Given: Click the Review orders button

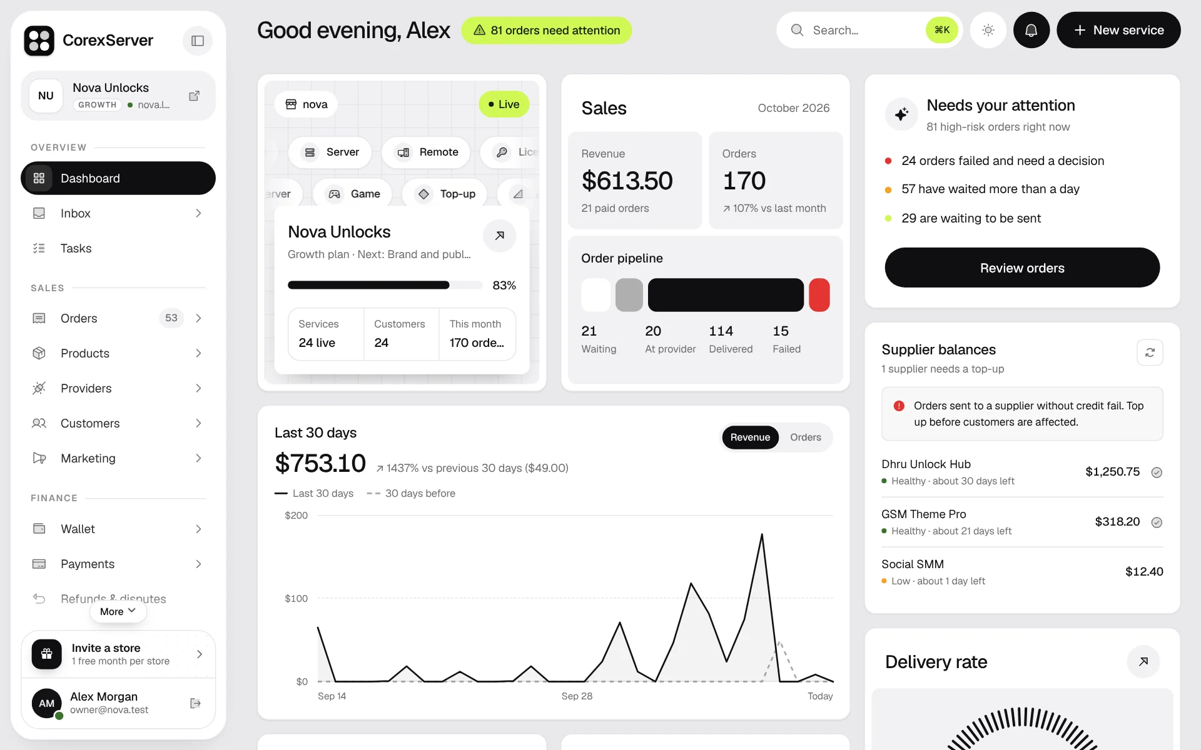Looking at the screenshot, I should (x=1022, y=267).
